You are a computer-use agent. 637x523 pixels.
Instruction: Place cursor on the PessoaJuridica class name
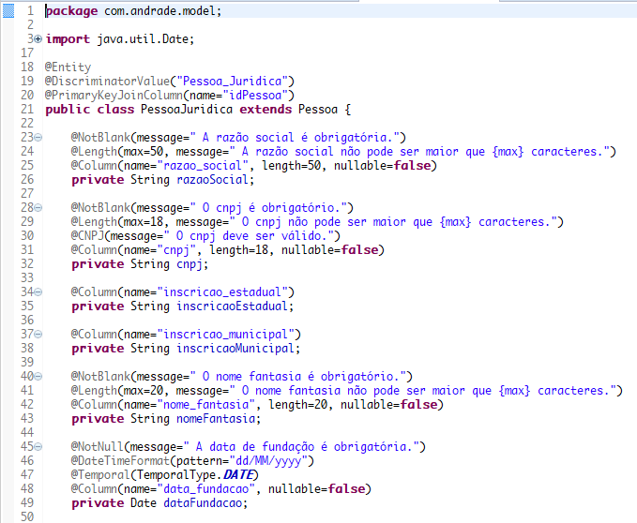(x=187, y=110)
